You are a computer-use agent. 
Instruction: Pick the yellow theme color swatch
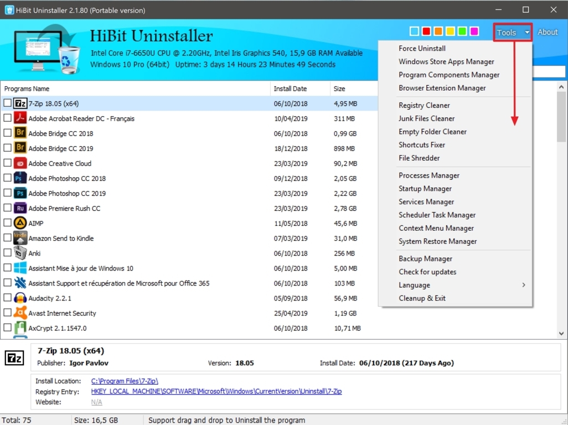tap(450, 31)
